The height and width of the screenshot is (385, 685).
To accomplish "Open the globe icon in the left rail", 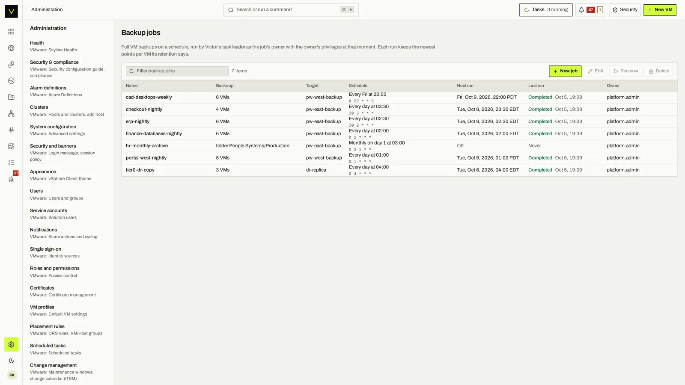I will point(11,48).
